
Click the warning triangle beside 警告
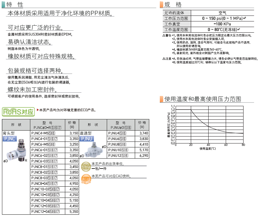coord(164,35)
